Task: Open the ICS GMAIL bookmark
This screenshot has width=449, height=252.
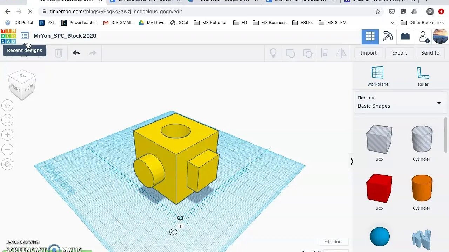Action: (x=118, y=23)
